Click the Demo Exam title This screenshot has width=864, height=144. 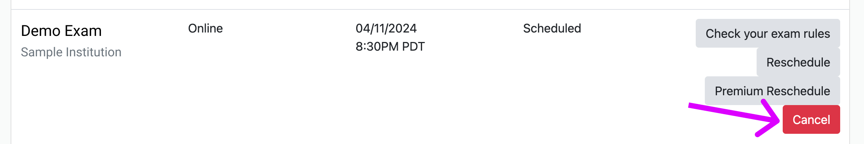pos(61,31)
